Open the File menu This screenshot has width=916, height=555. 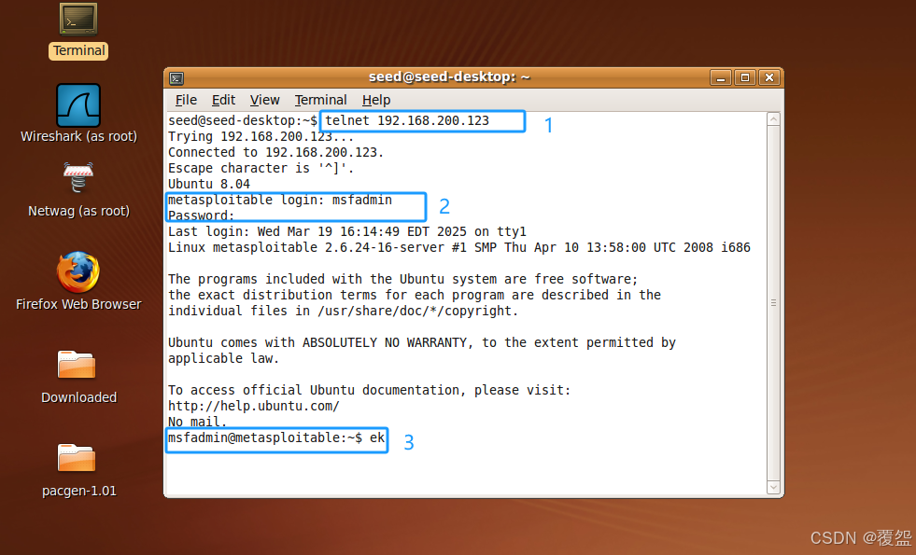pos(186,100)
